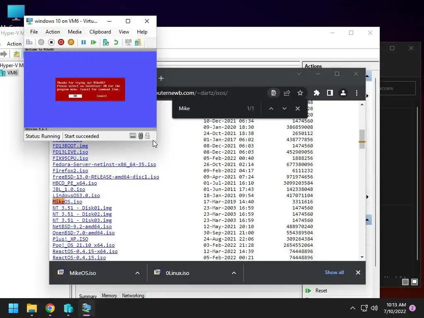424x318 pixels.
Task: Open the LindowsOS3.0.iso link
Action: 76,195
